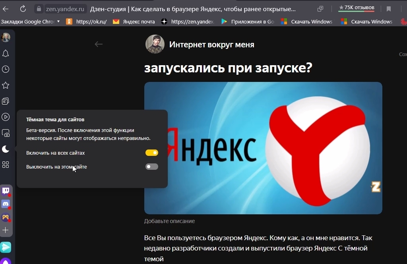Open the 'Яндекс почта' bookmark

coord(134,22)
